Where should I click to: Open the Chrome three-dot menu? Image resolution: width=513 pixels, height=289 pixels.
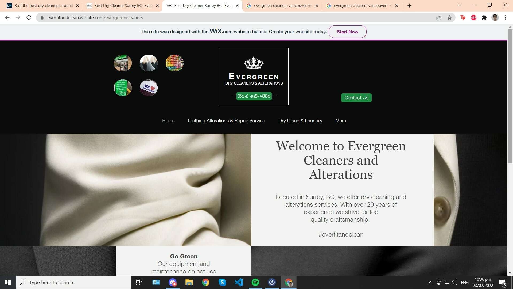(506, 18)
